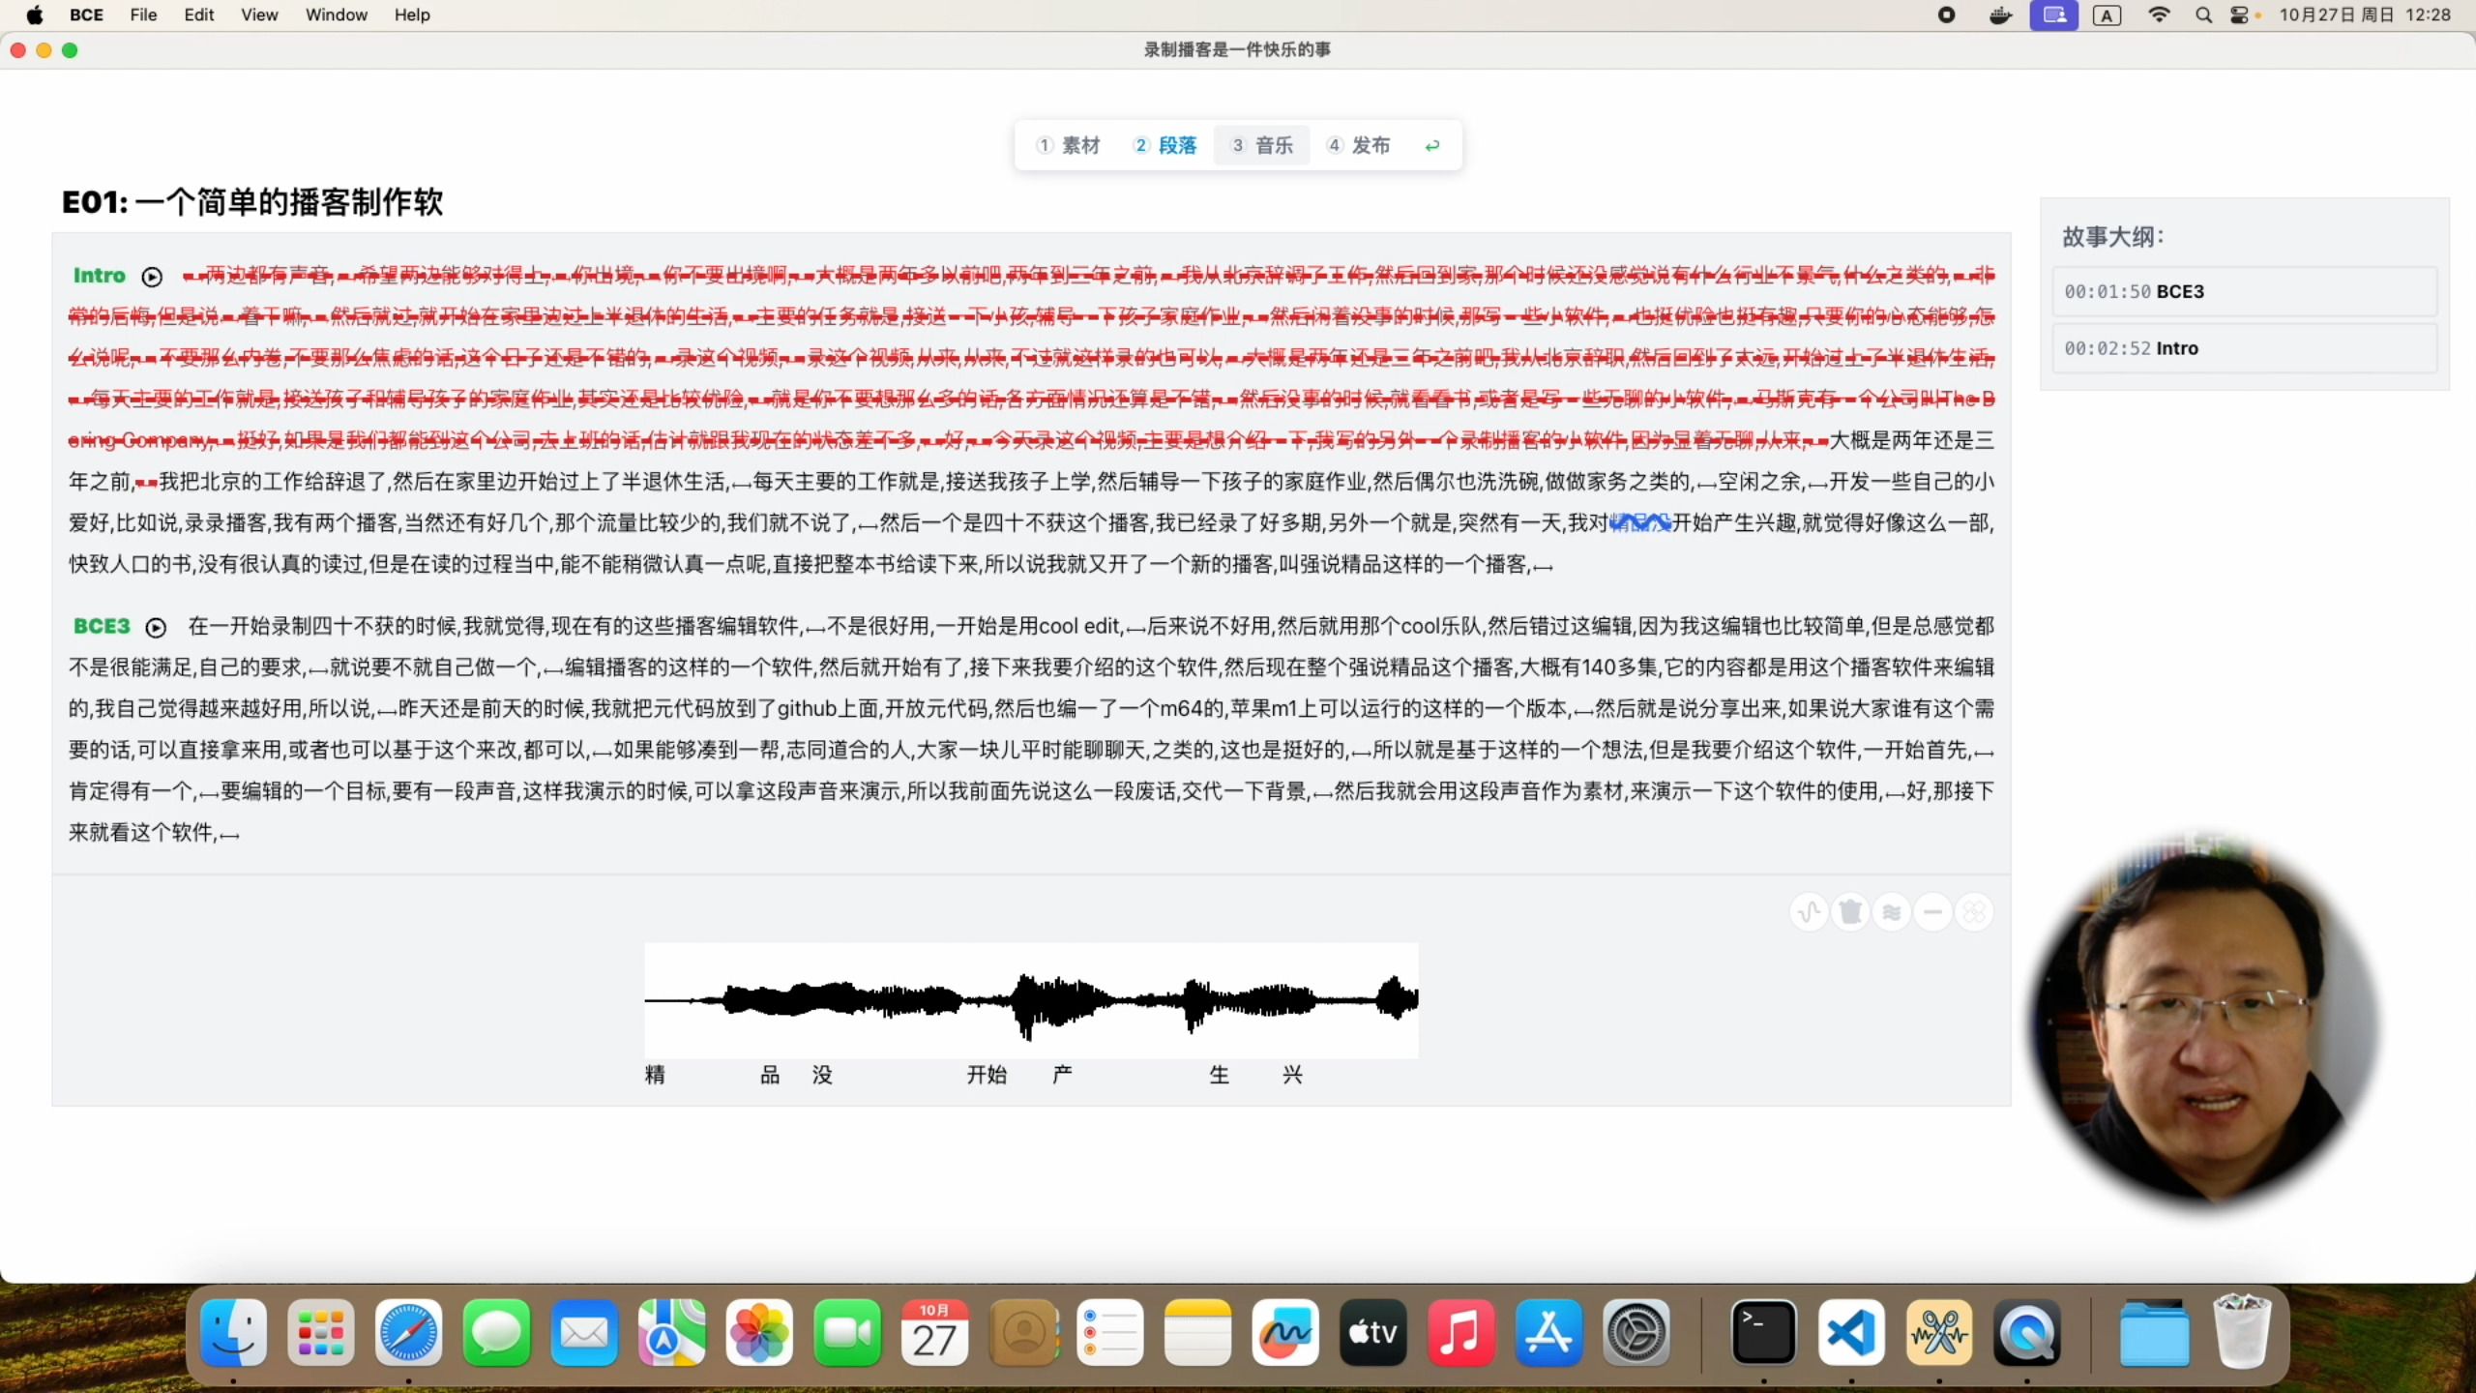Click the play button on Intro segment
This screenshot has height=1393, width=2476.
[151, 276]
